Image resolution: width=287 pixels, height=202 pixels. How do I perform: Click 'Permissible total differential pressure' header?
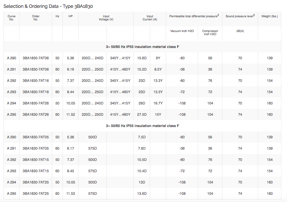(x=194, y=16)
